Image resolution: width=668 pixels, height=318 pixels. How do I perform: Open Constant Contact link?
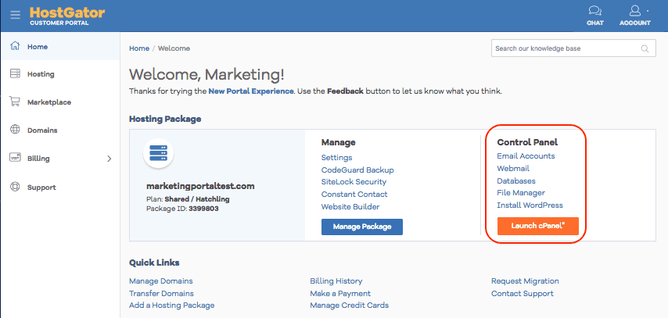(x=354, y=194)
